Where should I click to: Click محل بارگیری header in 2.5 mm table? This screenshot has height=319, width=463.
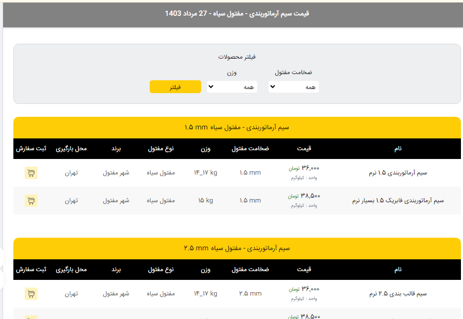click(x=72, y=270)
